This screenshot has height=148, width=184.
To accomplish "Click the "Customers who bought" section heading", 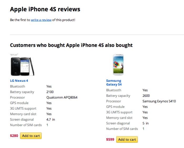I will [x=71, y=45].
